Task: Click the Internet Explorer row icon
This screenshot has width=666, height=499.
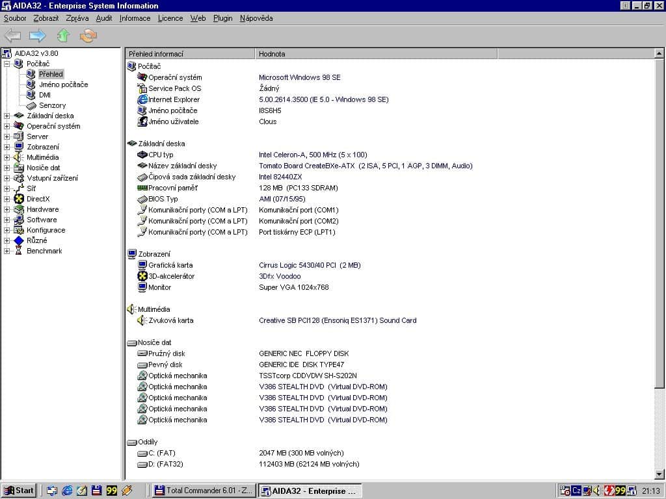Action: pos(142,99)
